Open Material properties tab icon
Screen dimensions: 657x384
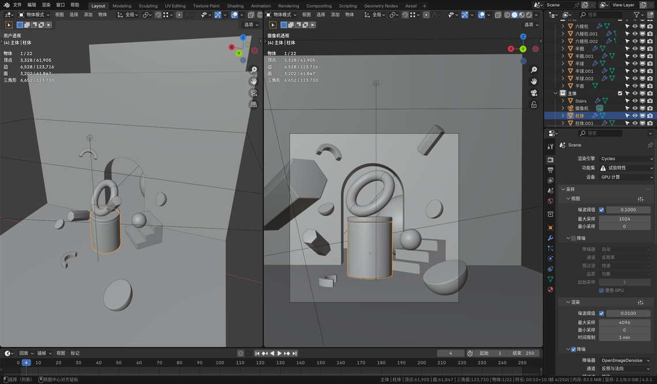coord(550,289)
